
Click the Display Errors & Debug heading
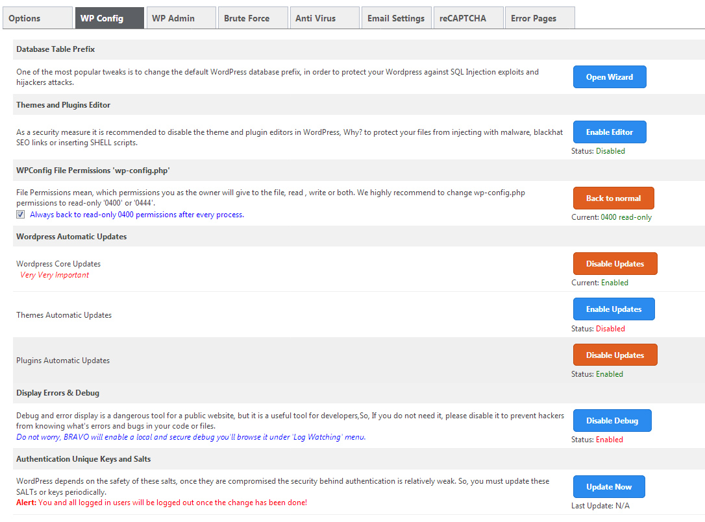click(58, 392)
